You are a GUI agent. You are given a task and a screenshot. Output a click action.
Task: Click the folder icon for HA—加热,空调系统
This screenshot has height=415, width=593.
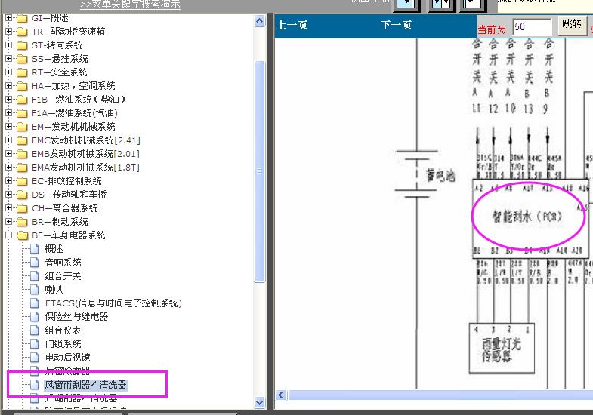(x=22, y=86)
